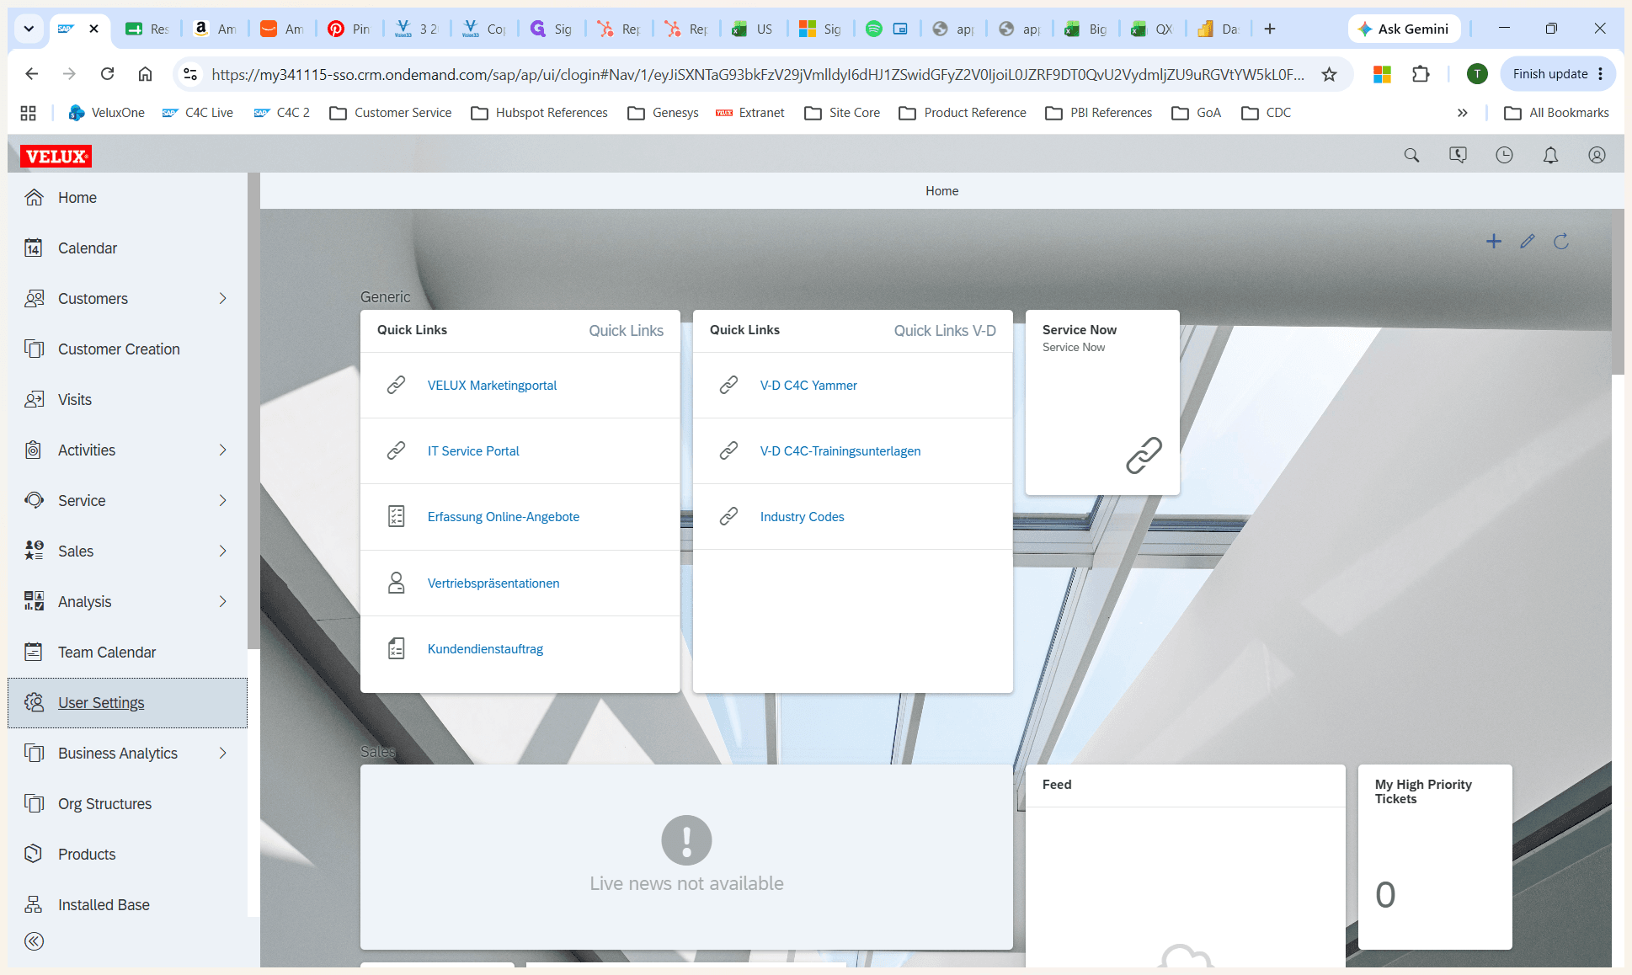Expand the Service menu chevron
Image resolution: width=1632 pixels, height=975 pixels.
point(223,500)
